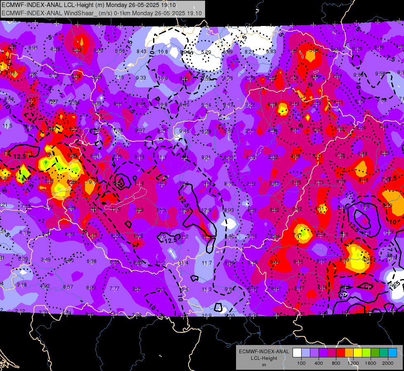Click the deep violet legend swatch right of 400
This screenshot has width=404, height=371.
323,353
